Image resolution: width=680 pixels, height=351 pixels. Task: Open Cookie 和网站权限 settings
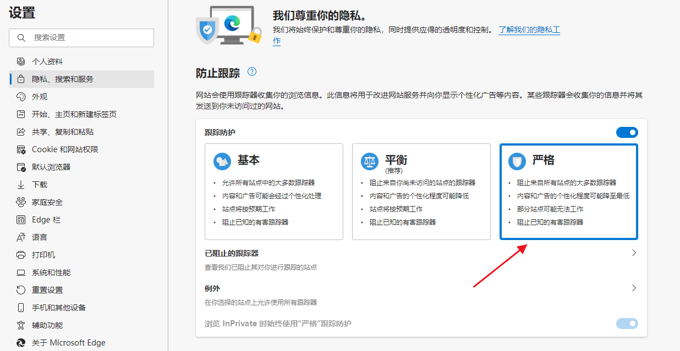81,149
